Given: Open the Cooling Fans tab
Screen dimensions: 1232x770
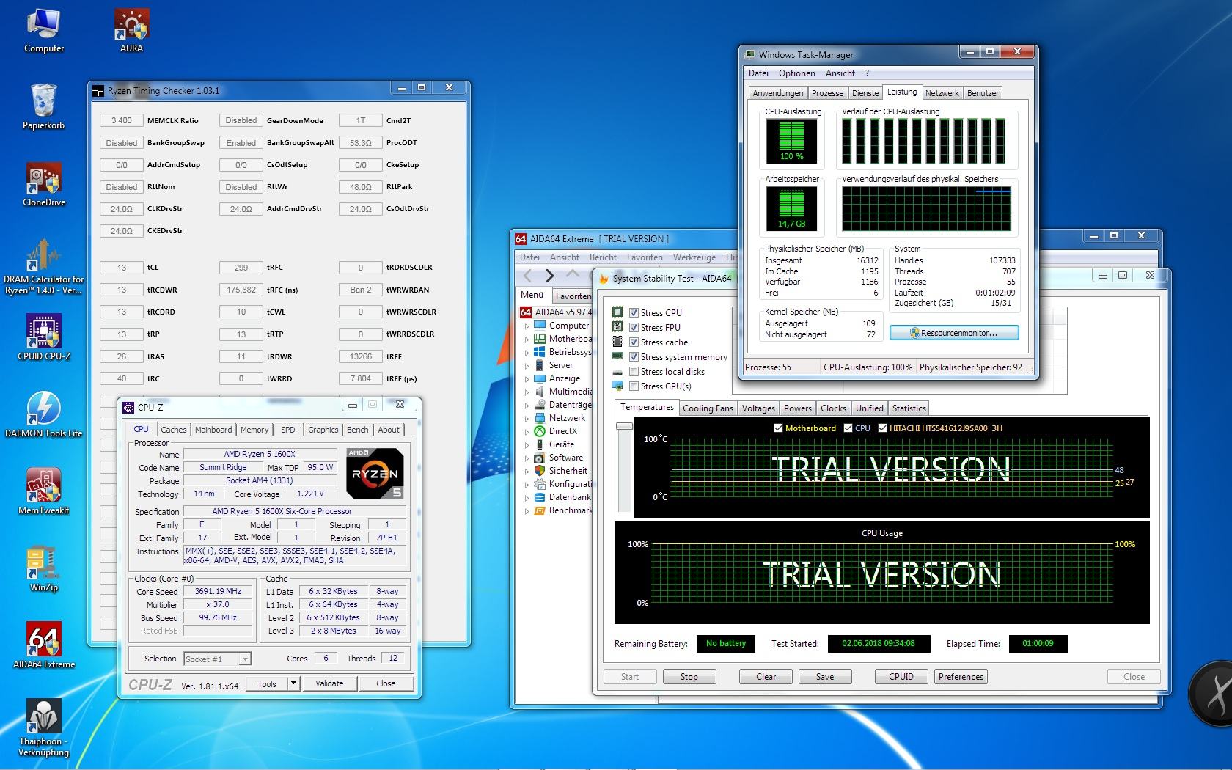Looking at the screenshot, I should (708, 408).
